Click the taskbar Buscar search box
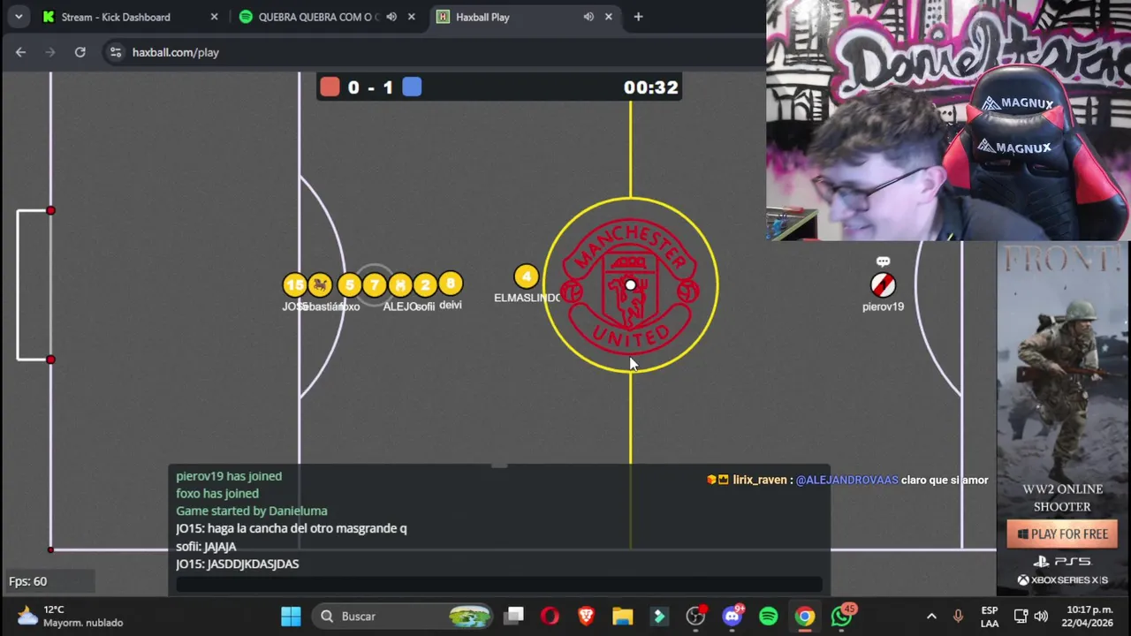 pyautogui.click(x=403, y=616)
